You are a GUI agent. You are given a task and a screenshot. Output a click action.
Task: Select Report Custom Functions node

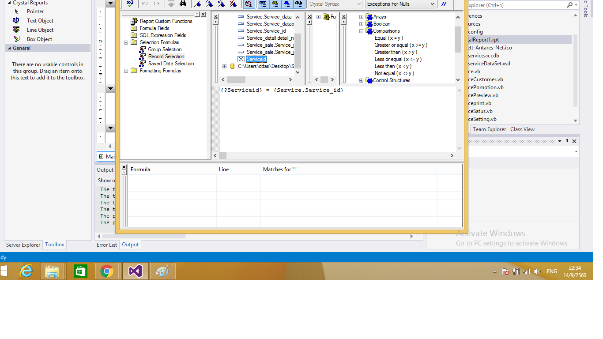pyautogui.click(x=166, y=21)
